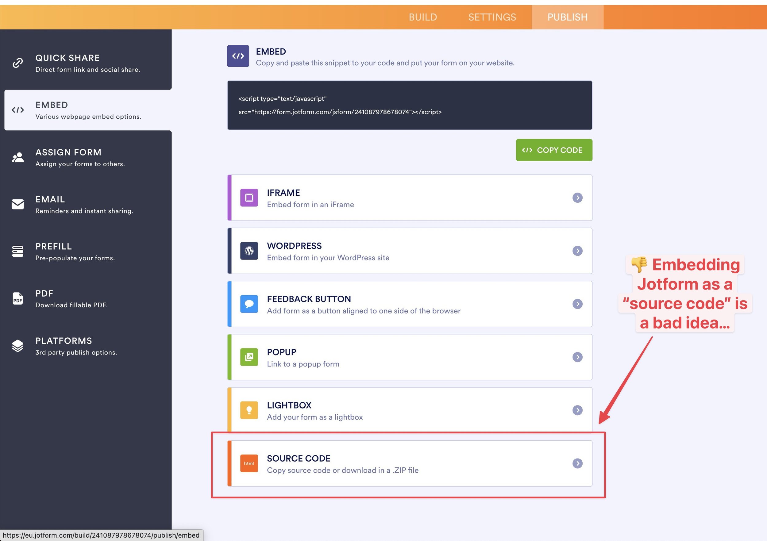Screen dimensions: 767x541
Task: Expand the POPUP option arrow
Action: 577,357
